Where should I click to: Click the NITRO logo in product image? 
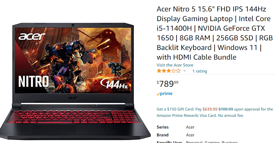(33, 82)
